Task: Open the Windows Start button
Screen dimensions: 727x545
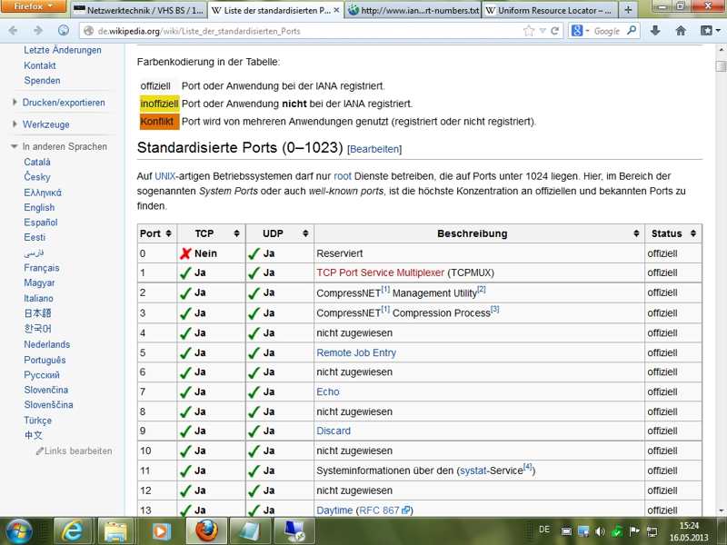Action: (x=18, y=531)
